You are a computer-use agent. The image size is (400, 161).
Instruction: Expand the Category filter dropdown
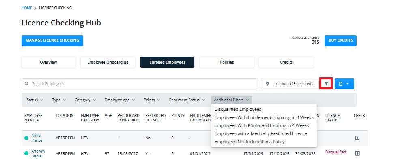85,100
